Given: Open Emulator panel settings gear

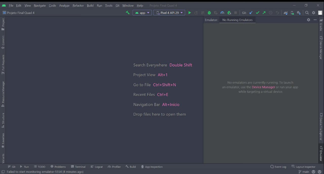Looking at the screenshot, I should coord(308,20).
